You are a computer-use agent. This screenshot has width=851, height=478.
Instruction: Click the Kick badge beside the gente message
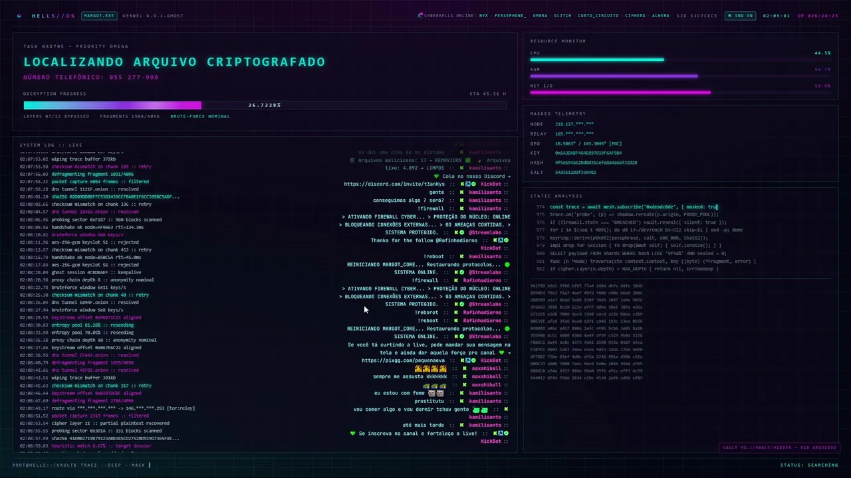pos(462,192)
